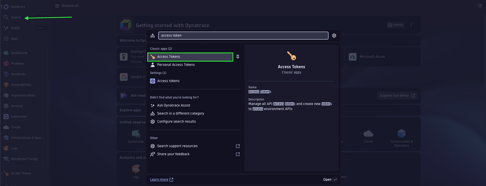Click the Classic apps (2) heading
The image size is (486, 186).
[161, 49]
